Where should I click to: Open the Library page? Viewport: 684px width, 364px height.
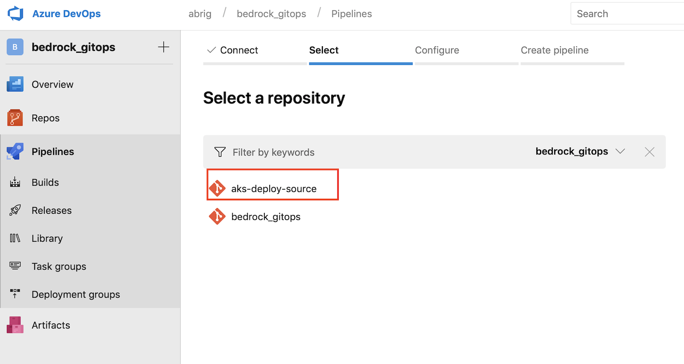tap(47, 238)
